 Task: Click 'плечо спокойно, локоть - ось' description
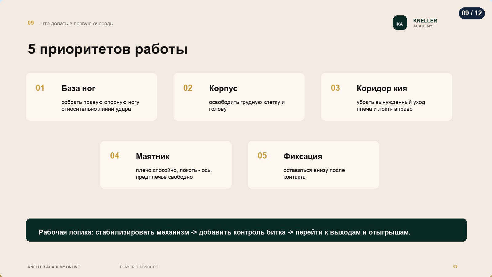pos(174,174)
